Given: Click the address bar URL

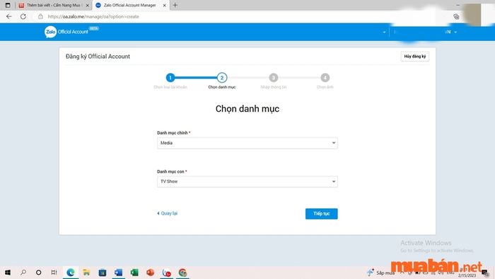Looking at the screenshot, I should click(x=93, y=16).
